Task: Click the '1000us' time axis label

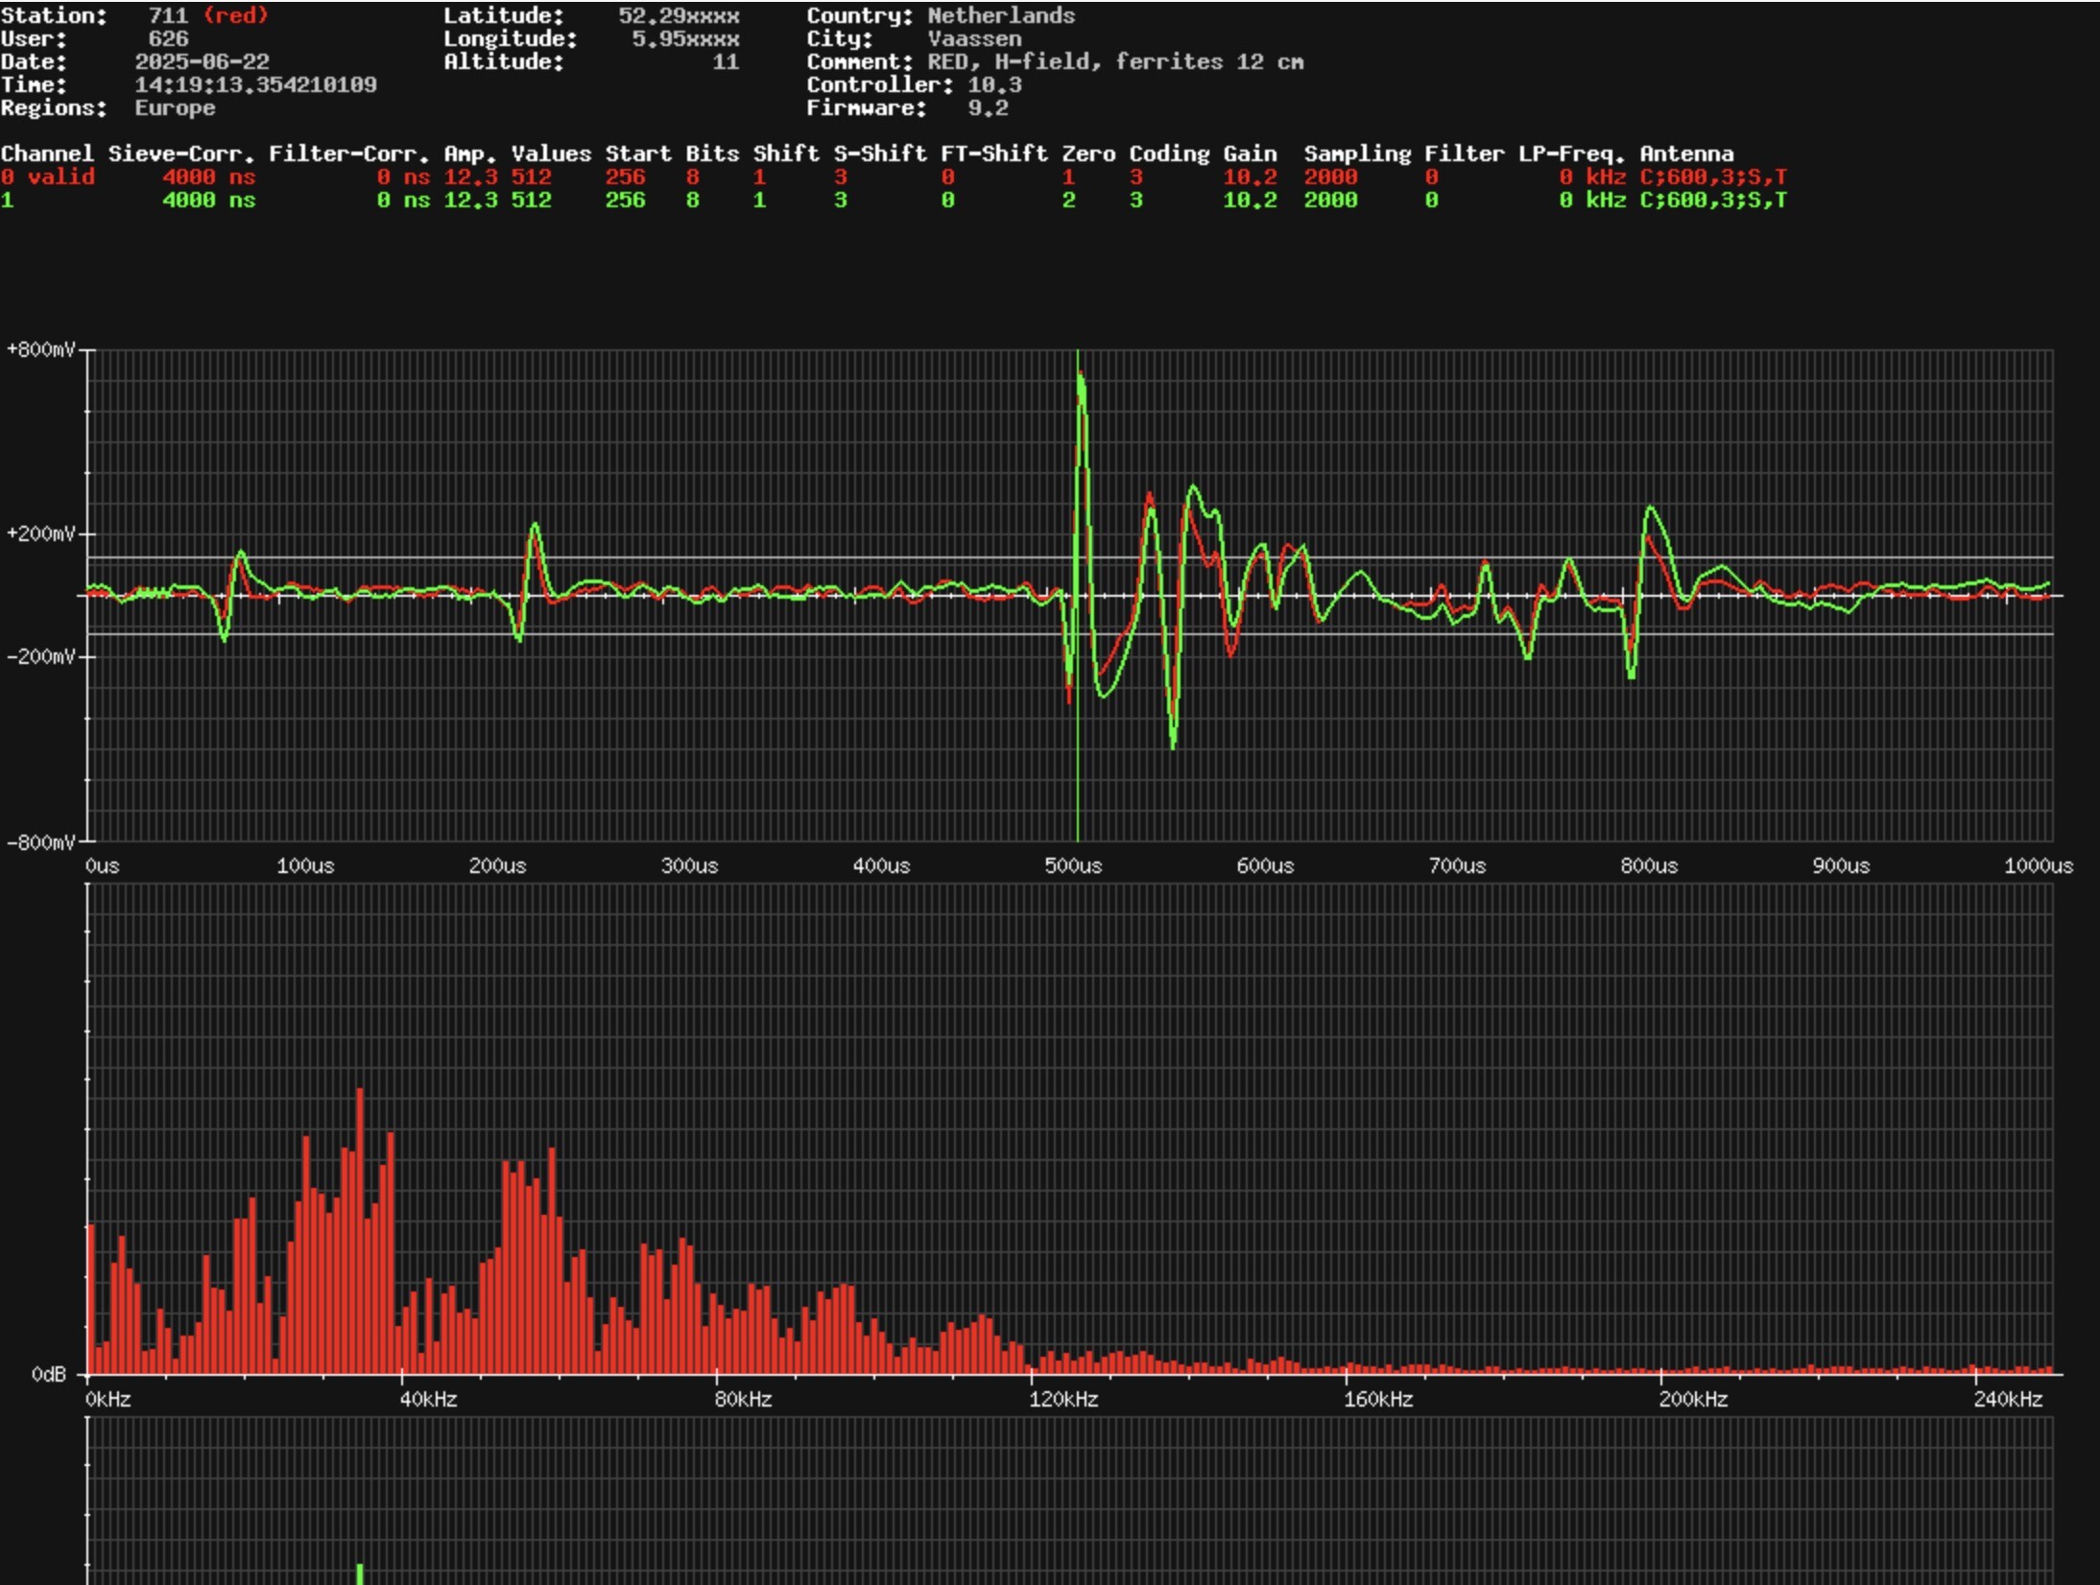Action: [2038, 865]
